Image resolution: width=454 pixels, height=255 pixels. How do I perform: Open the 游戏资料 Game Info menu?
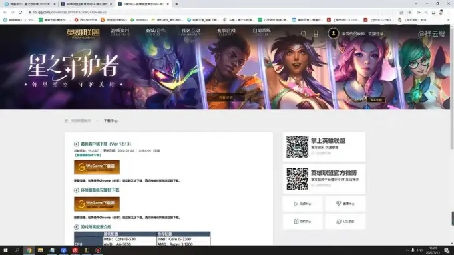click(x=120, y=32)
